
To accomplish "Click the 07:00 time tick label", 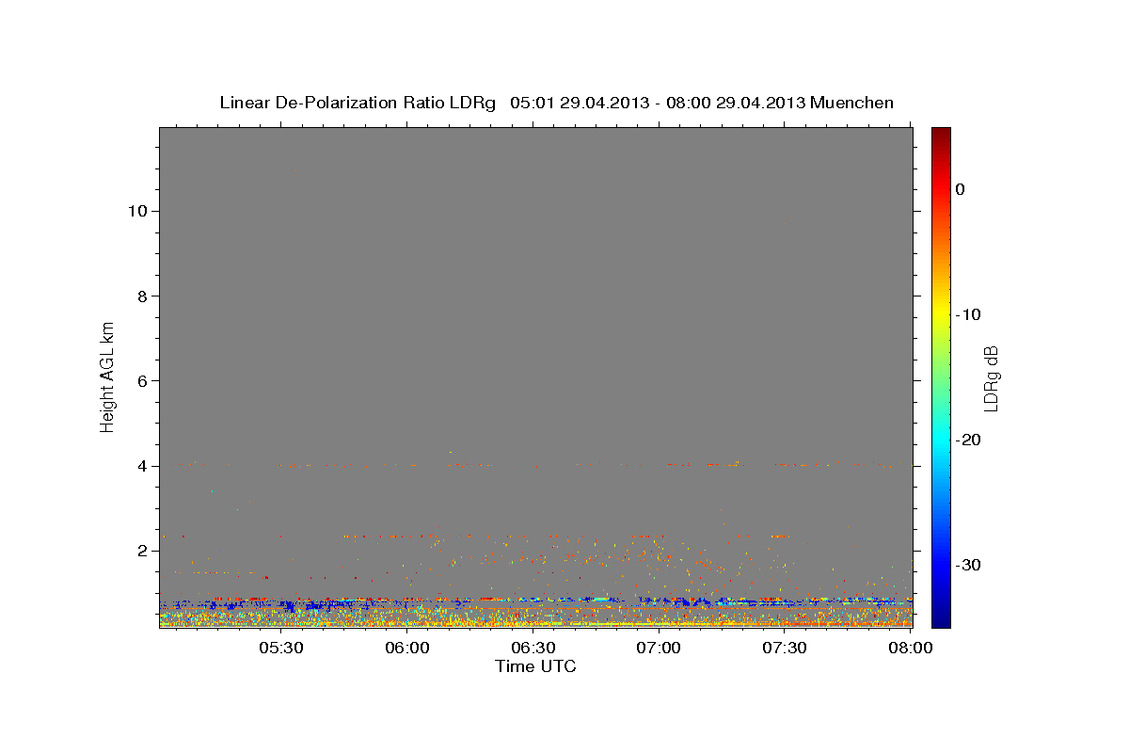I will click(x=660, y=649).
